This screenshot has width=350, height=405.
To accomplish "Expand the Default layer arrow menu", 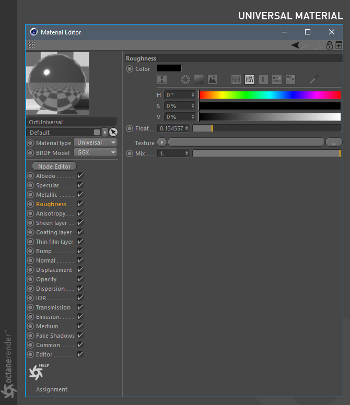I will [x=105, y=132].
